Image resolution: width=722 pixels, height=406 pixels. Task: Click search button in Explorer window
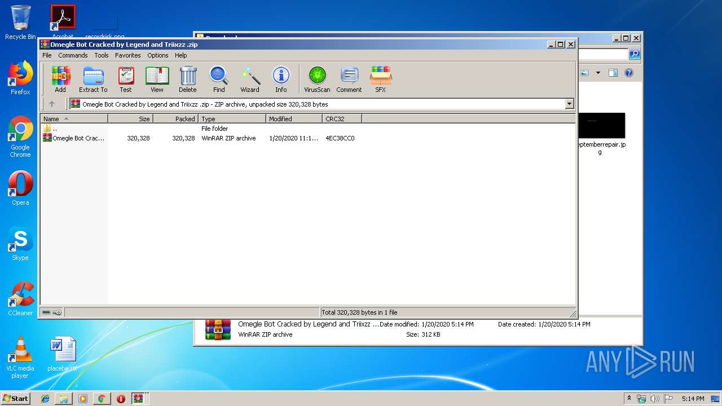coord(635,54)
